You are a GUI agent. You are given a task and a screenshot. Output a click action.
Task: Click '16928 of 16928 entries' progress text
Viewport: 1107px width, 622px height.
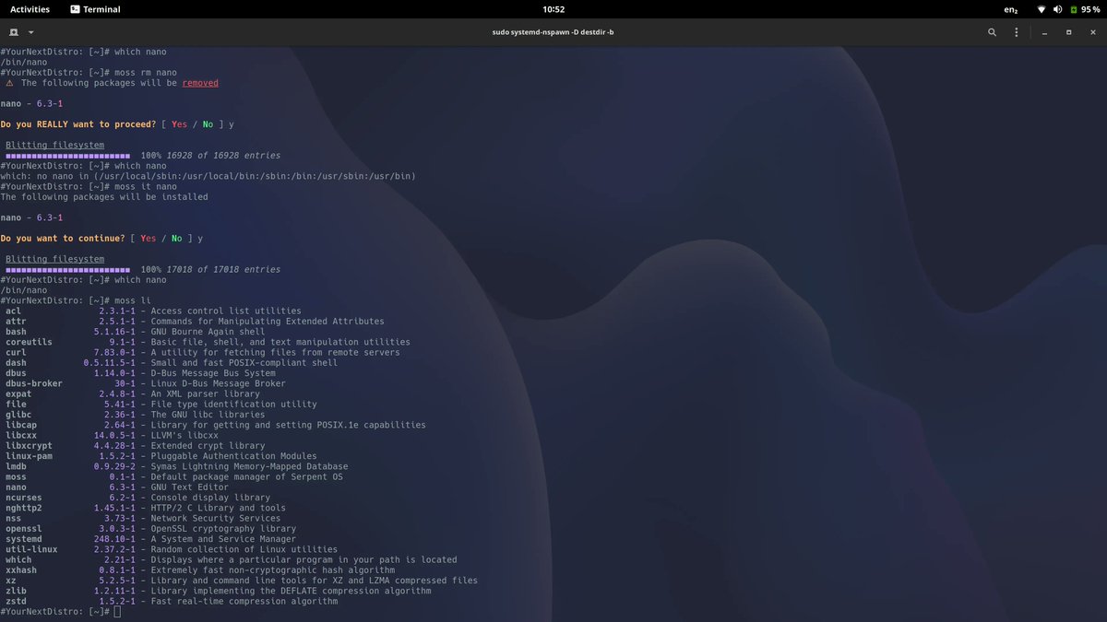point(223,155)
